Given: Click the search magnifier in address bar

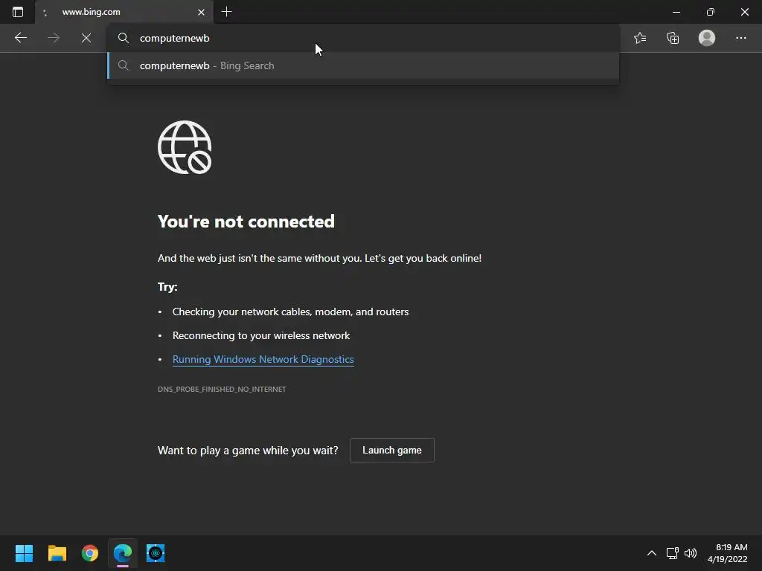Looking at the screenshot, I should tap(124, 38).
